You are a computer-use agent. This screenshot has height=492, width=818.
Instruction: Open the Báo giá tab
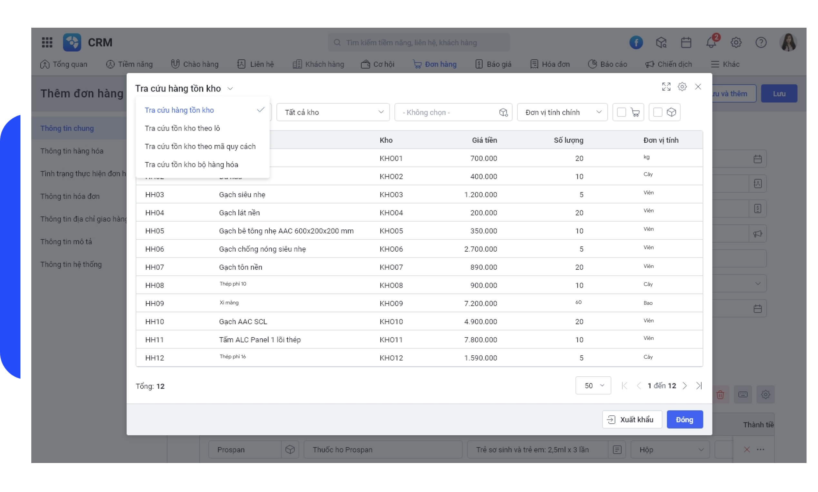coord(493,64)
